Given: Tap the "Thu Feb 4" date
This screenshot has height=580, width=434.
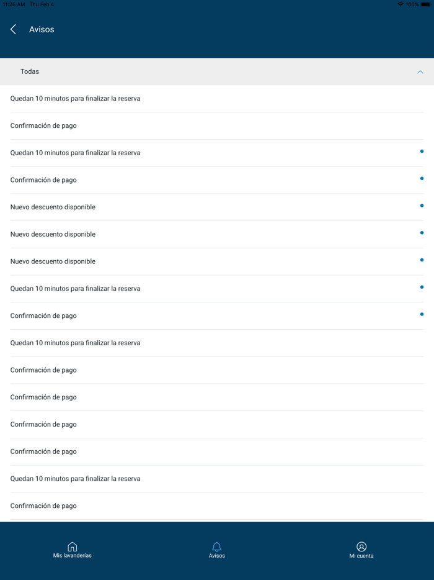Looking at the screenshot, I should [42, 4].
